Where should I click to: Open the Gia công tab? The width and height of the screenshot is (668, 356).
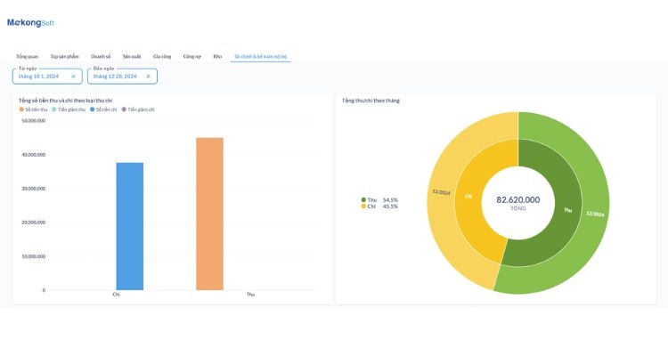click(162, 56)
